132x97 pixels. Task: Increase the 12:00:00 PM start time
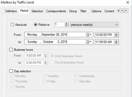coord(116,34)
